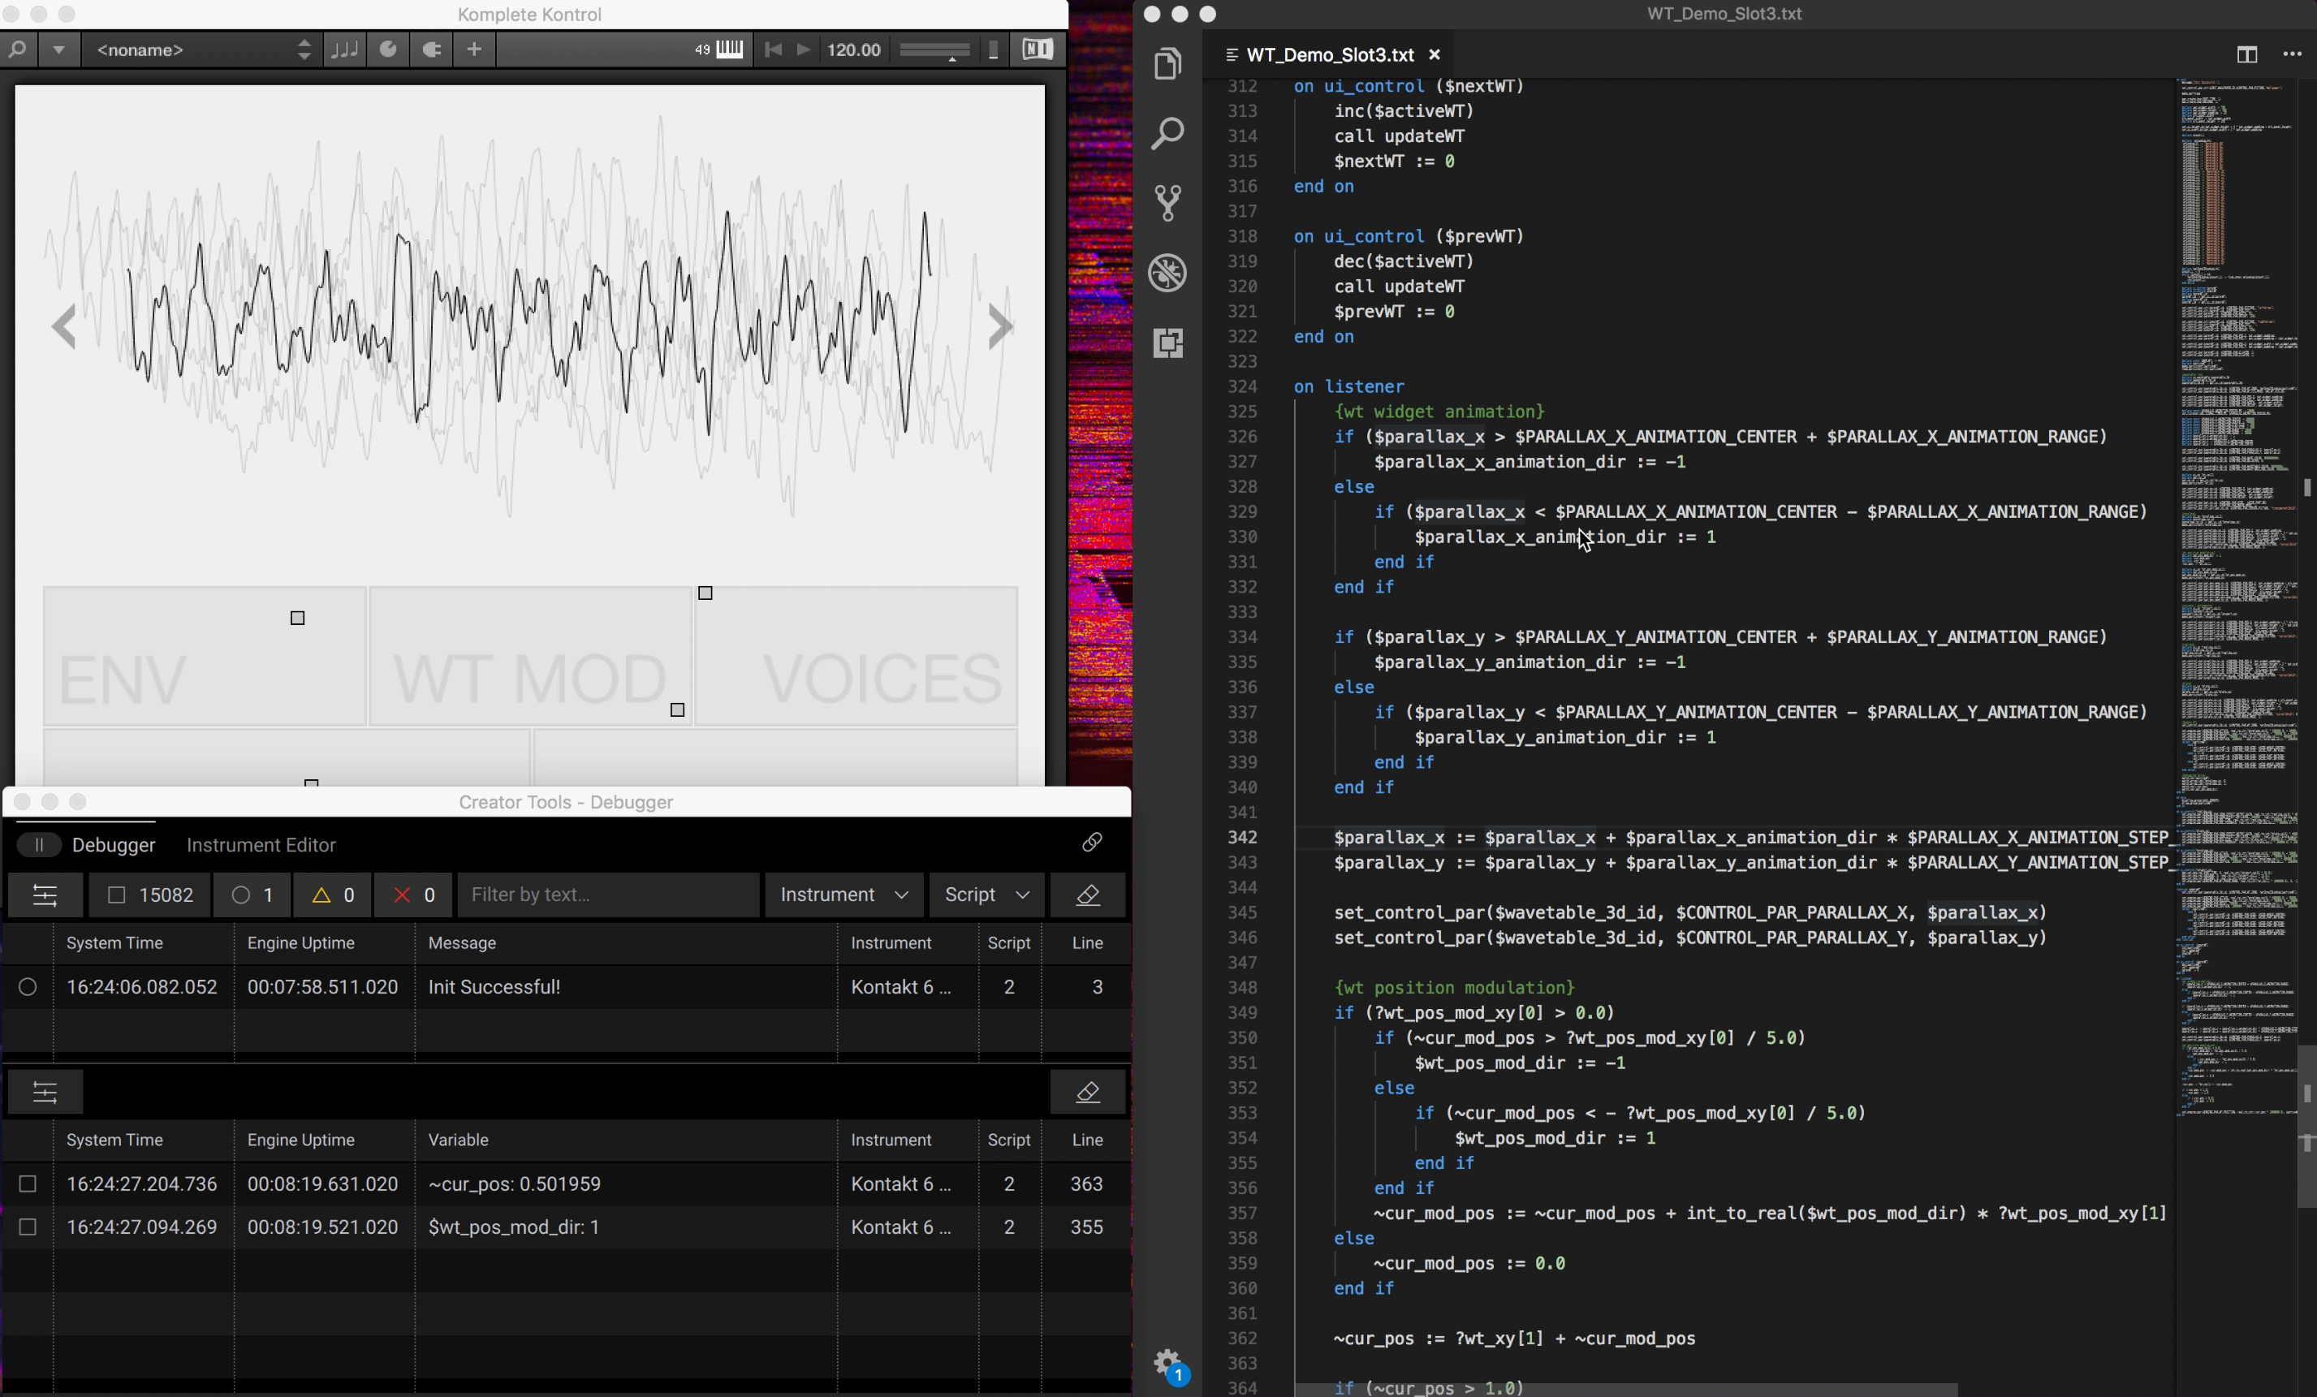Image resolution: width=2317 pixels, height=1397 pixels.
Task: Open the Komplete Kontrol browser search icon
Action: [x=18, y=50]
